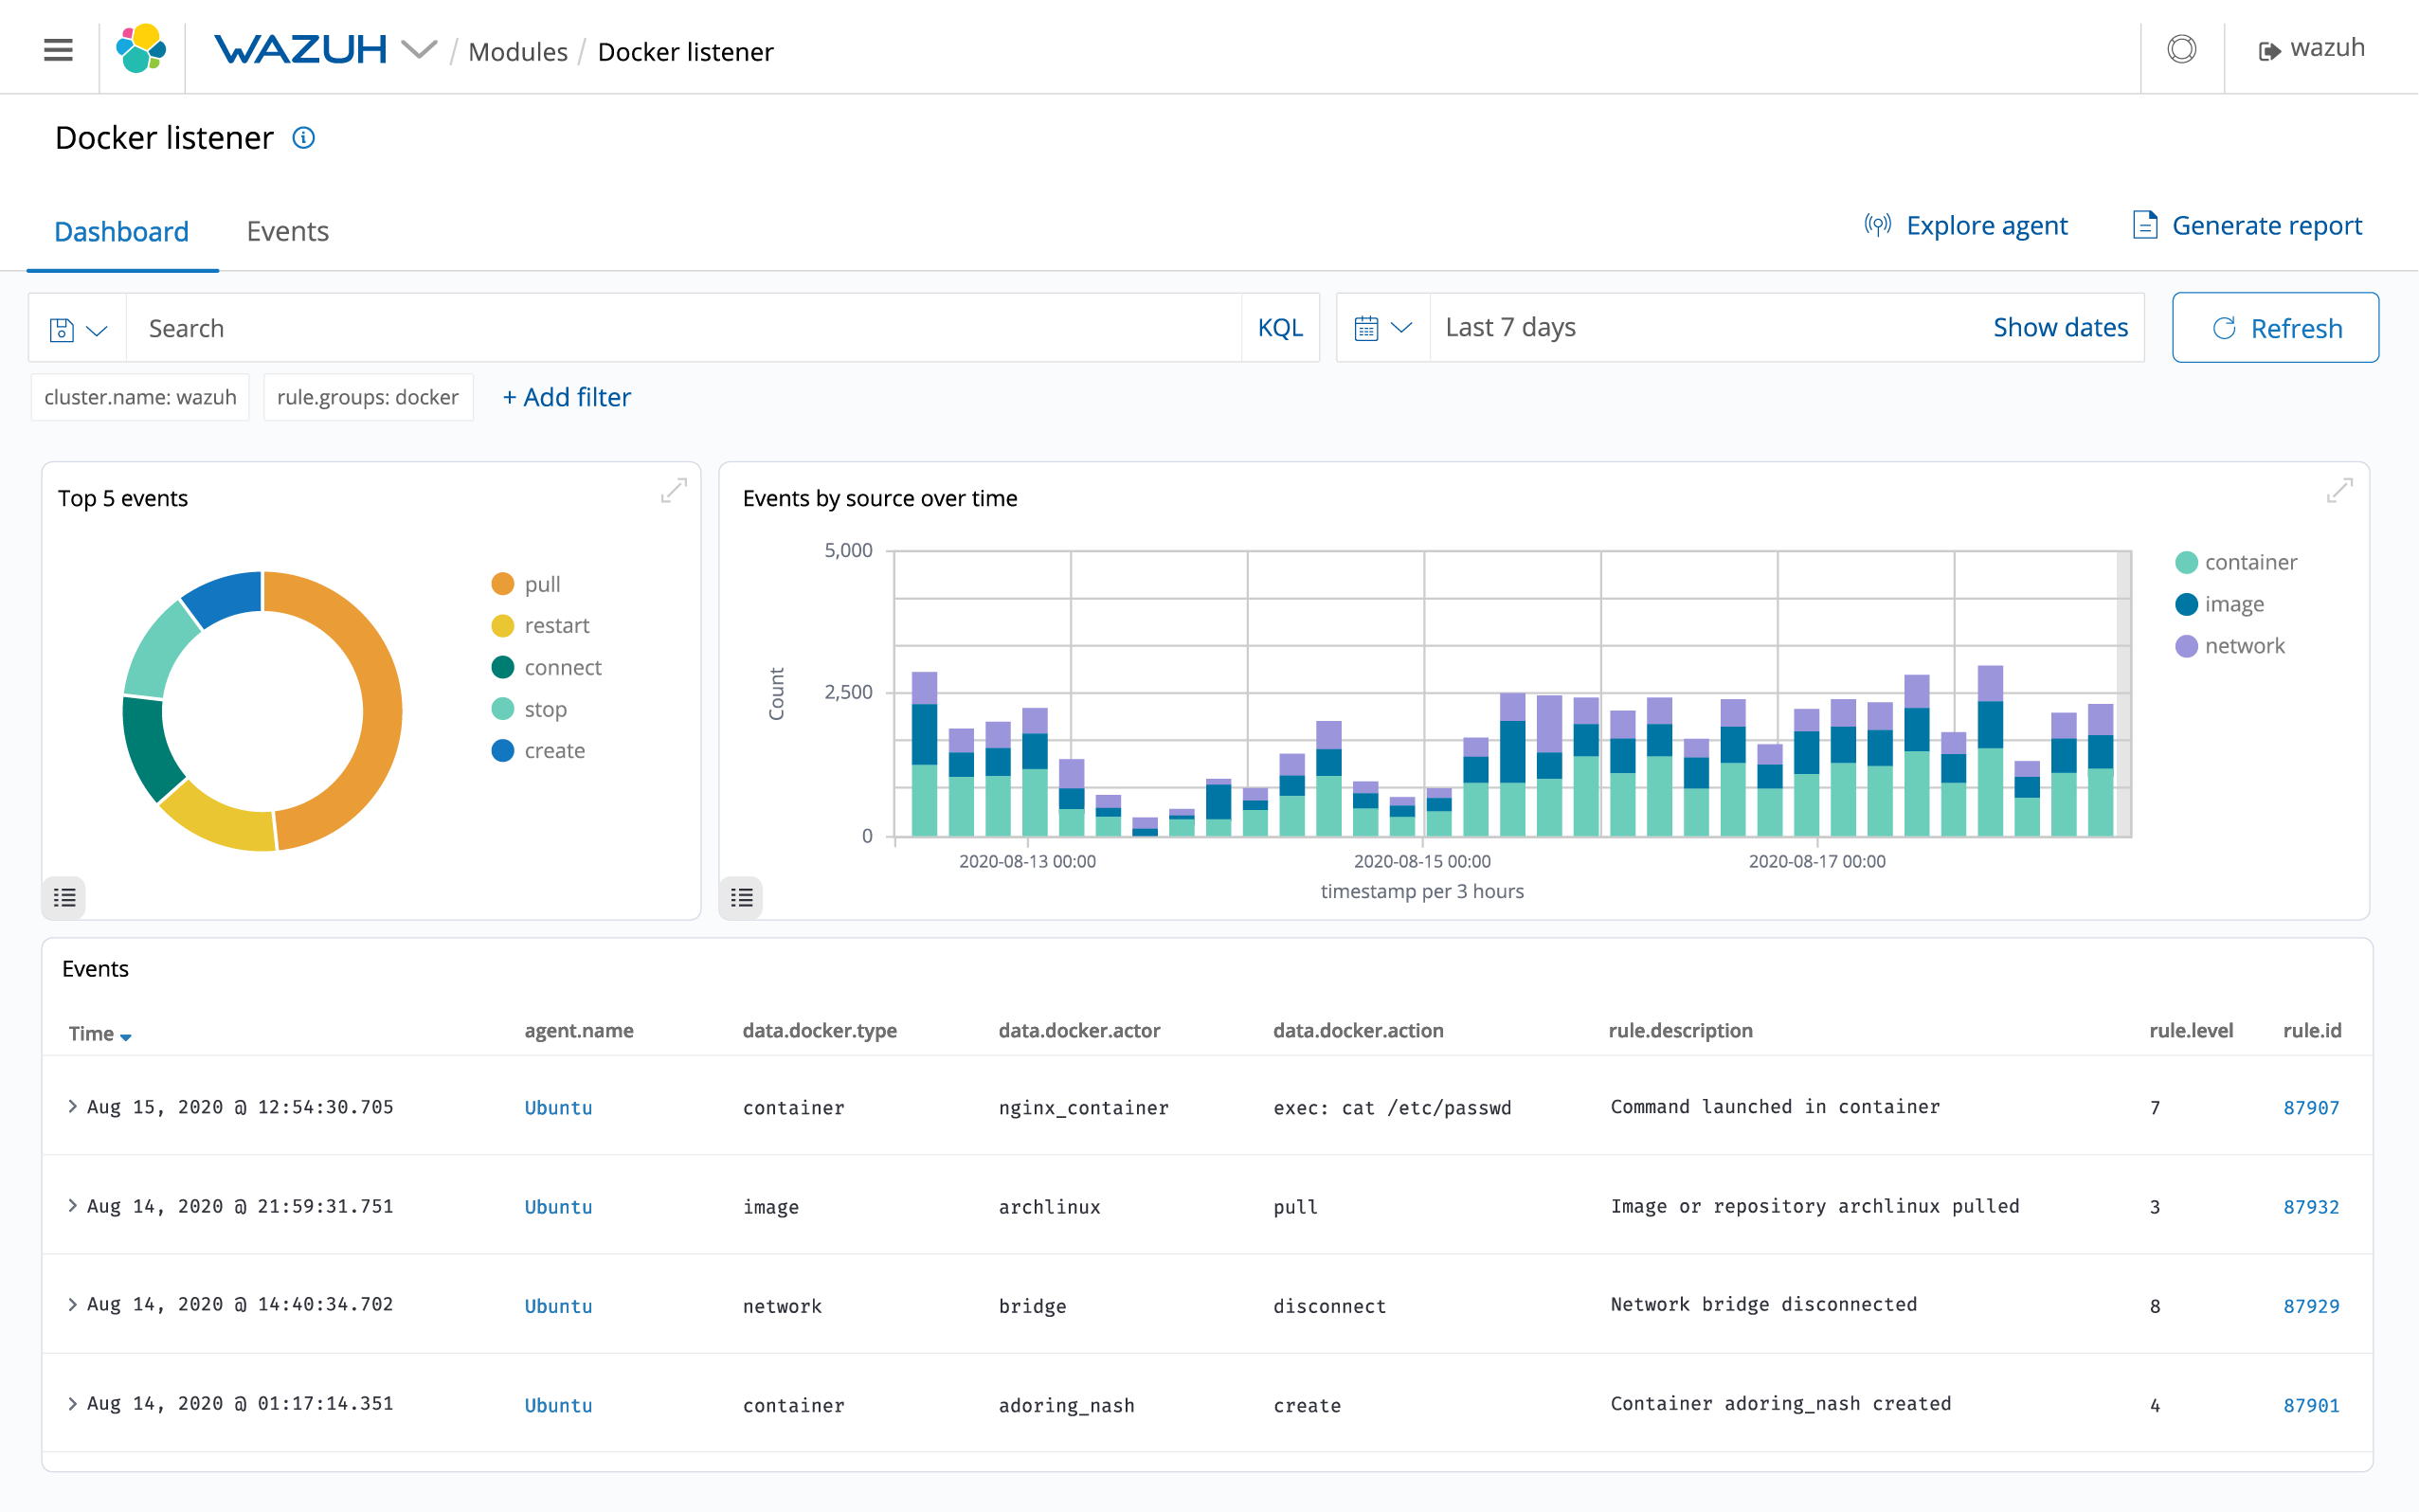Image resolution: width=2419 pixels, height=1512 pixels.
Task: Click the Elastic logo in the header
Action: coord(141,48)
